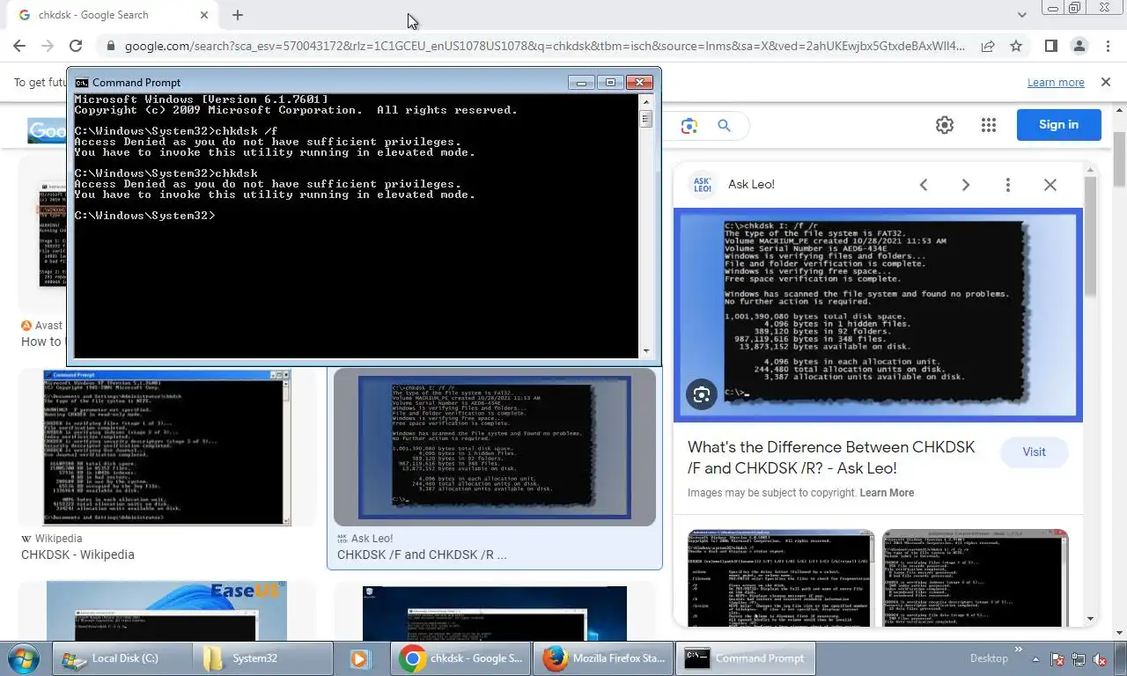Click the Command Prompt taskbar button
Viewport: 1127px width, 676px height.
745,658
